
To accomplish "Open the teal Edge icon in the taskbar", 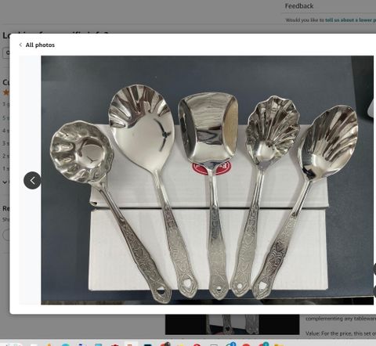I will [x=66, y=344].
